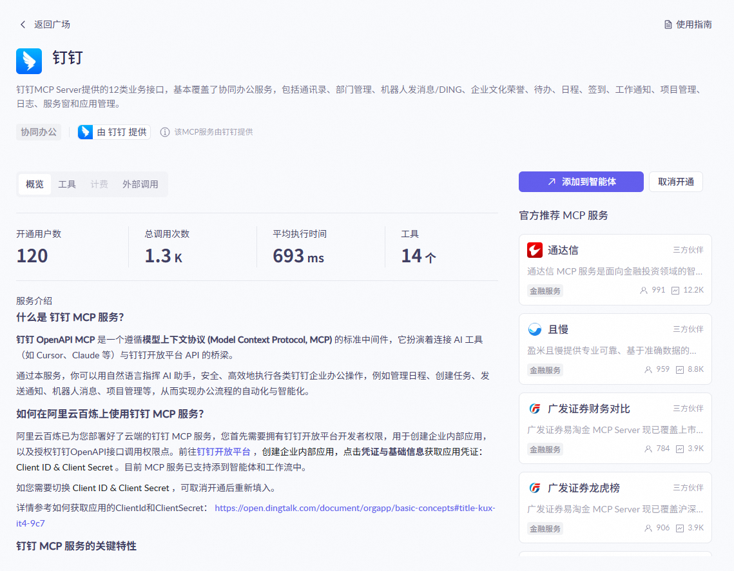This screenshot has height=571, width=734.
Task: Click the 8.8K call count on 且慢
Action: [x=695, y=369]
